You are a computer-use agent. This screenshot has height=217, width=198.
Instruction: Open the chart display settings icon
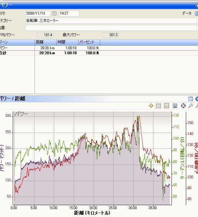pyautogui.click(x=167, y=106)
